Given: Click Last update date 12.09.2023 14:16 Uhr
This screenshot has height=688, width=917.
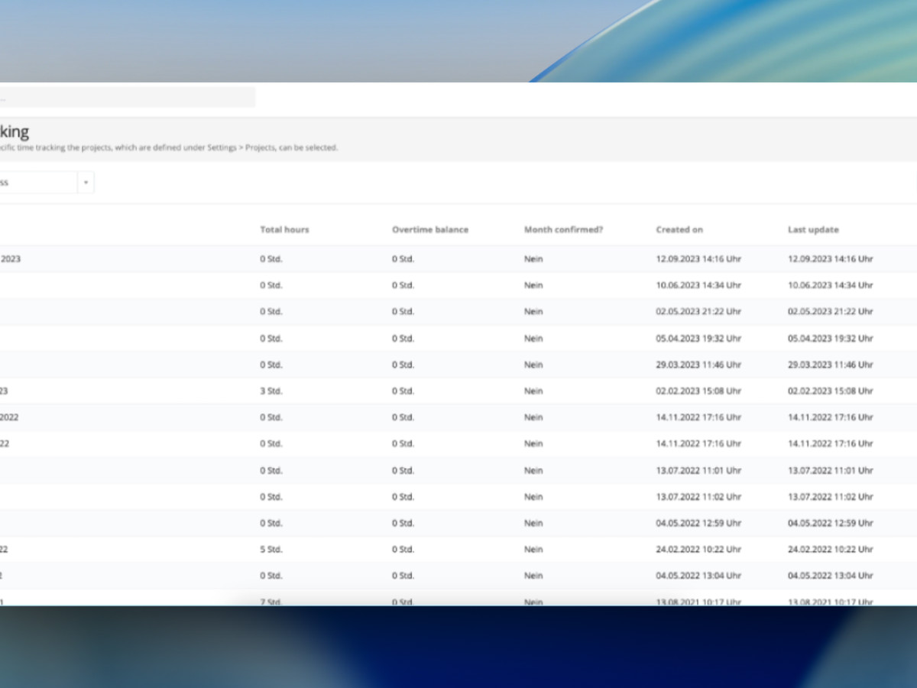Looking at the screenshot, I should pos(831,259).
